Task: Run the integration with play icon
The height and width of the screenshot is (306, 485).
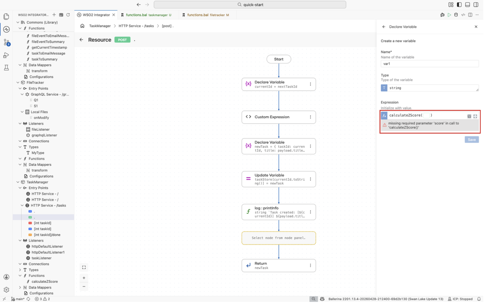Action: point(449,15)
